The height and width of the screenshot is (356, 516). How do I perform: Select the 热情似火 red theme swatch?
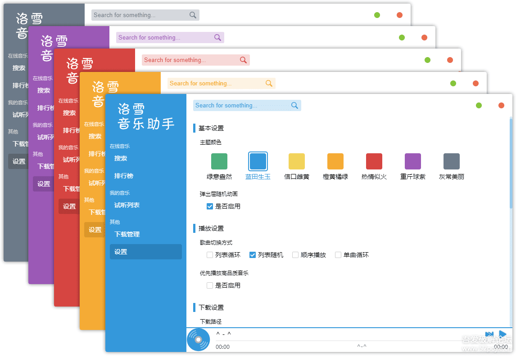(374, 161)
